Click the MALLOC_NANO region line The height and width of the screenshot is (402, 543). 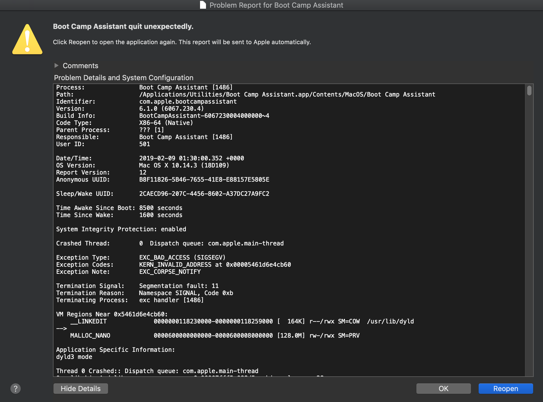pyautogui.click(x=214, y=335)
